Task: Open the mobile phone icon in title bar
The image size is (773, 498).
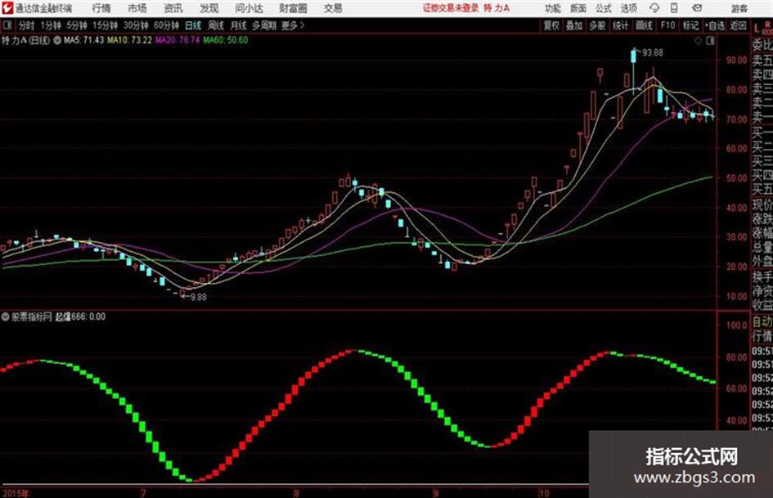Action: (x=674, y=8)
